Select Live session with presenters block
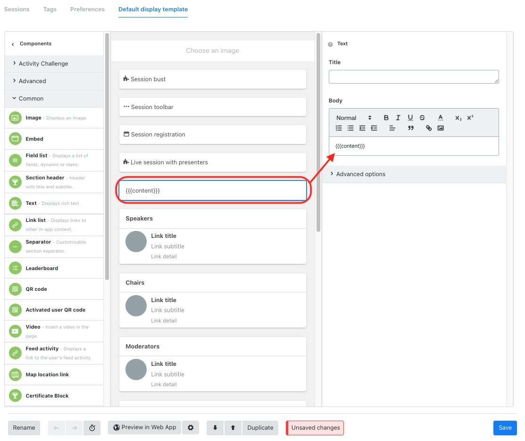This screenshot has height=441, width=525. click(x=213, y=162)
